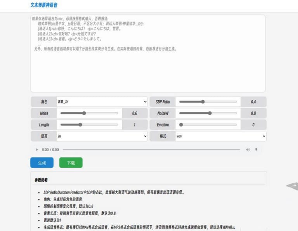Click the Emotion value field 0
The width and height of the screenshot is (298, 231).
(x=253, y=125)
